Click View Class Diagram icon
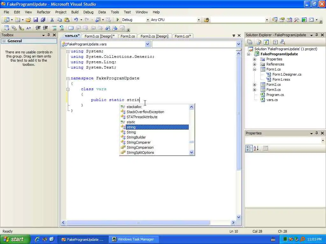This screenshot has height=244, width=326. 283,42
